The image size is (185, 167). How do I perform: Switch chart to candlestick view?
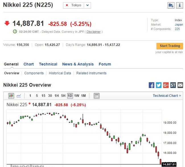coord(11,96)
